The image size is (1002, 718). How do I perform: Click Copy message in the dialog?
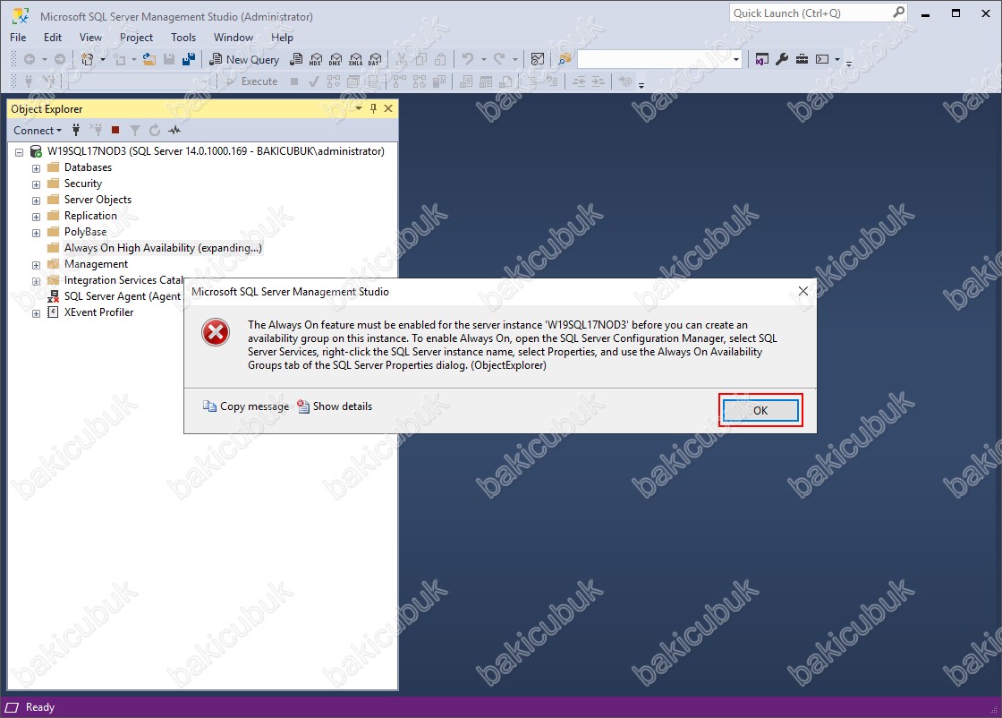pos(246,406)
